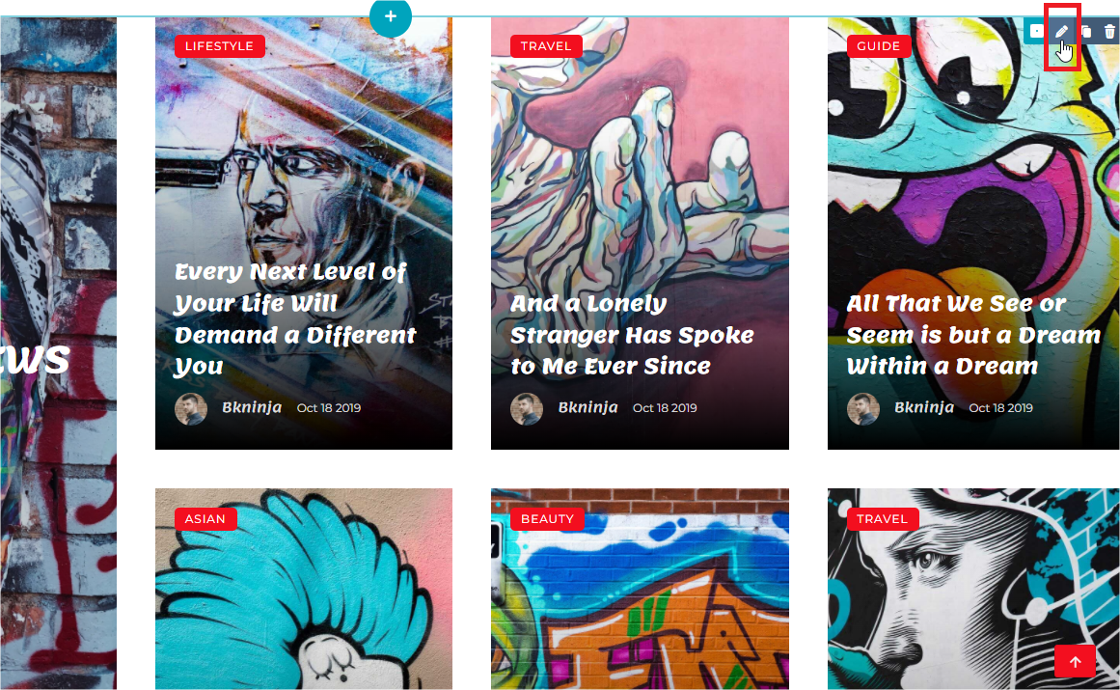The width and height of the screenshot is (1120, 690).
Task: Click the TRAVEL tag on the face mural post
Action: (882, 519)
